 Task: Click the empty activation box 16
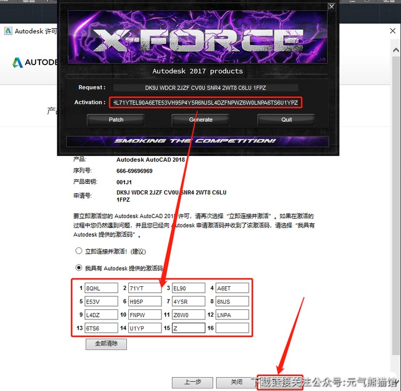[232, 329]
